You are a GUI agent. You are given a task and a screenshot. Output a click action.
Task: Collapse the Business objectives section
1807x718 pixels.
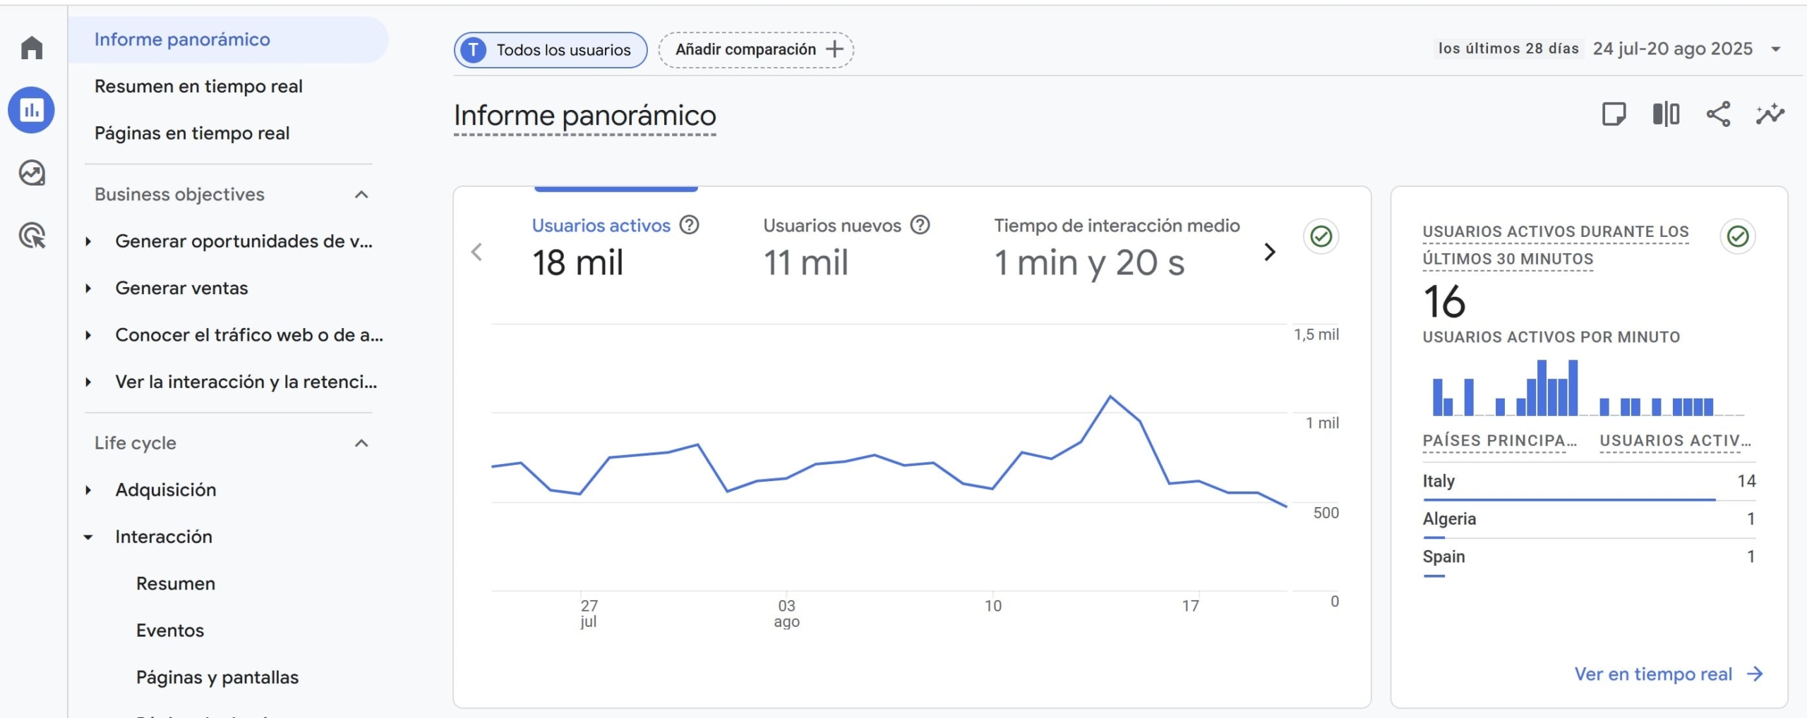[361, 195]
